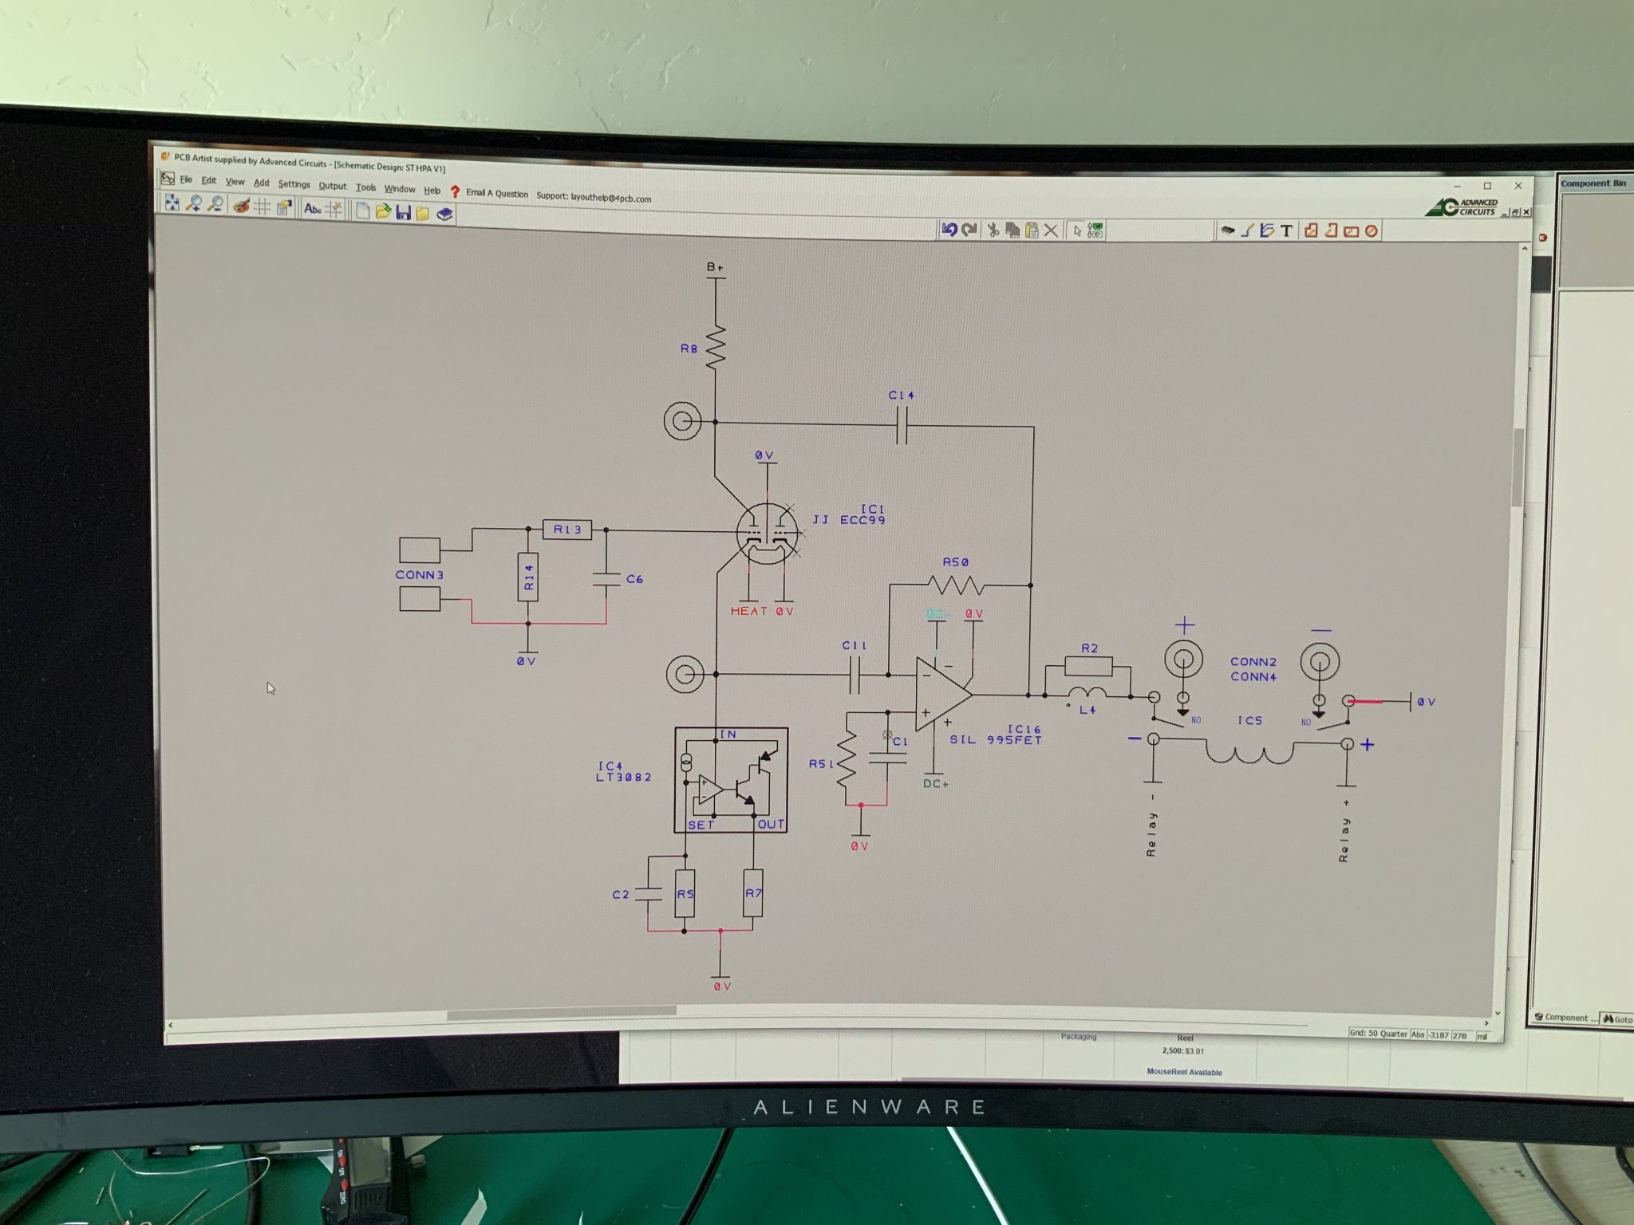Select the R50 feedback resistor
The width and height of the screenshot is (1634, 1225).
point(956,586)
